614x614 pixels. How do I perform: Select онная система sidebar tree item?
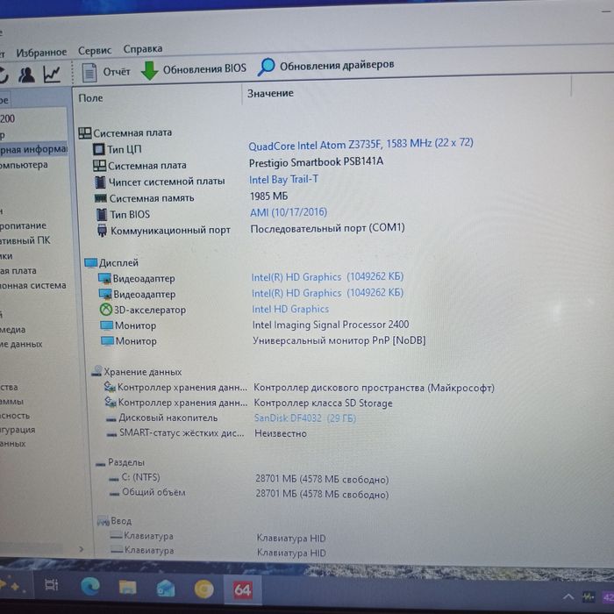point(33,285)
